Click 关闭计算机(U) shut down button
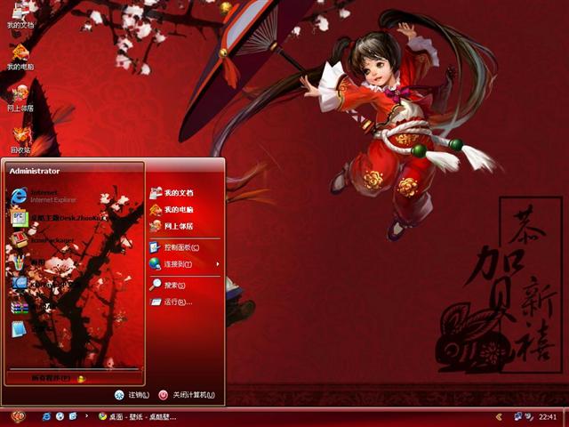Image resolution: width=569 pixels, height=427 pixels. (x=187, y=395)
